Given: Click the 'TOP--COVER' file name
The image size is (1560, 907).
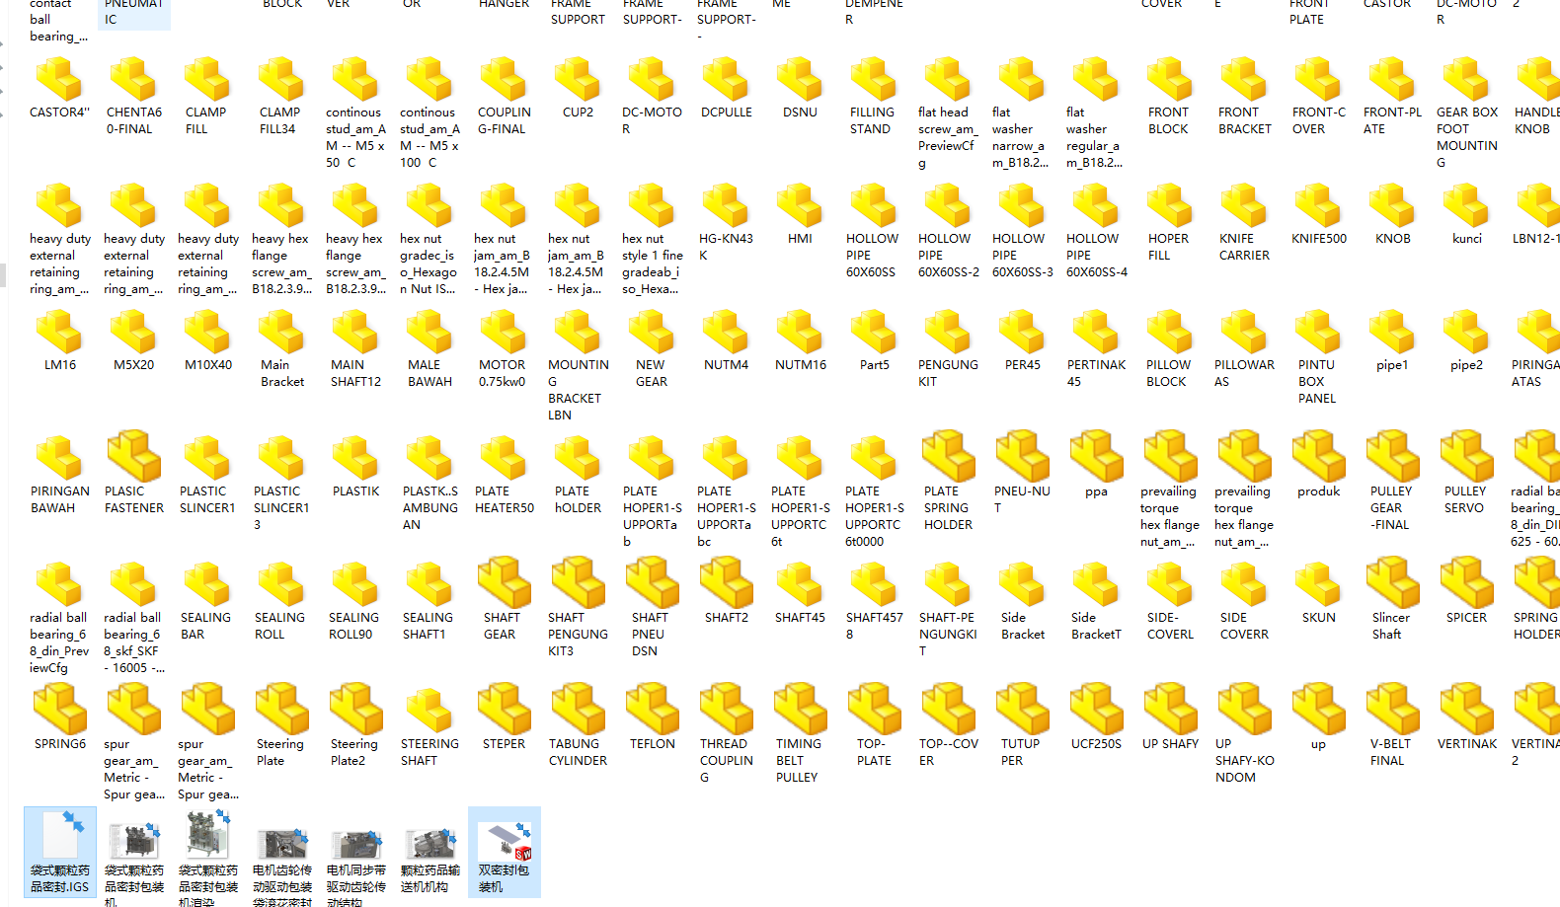Looking at the screenshot, I should tap(948, 752).
